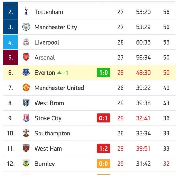Screen dimensions: 183x175
Task: Click the Tottenham club crest
Action: tap(26, 11)
